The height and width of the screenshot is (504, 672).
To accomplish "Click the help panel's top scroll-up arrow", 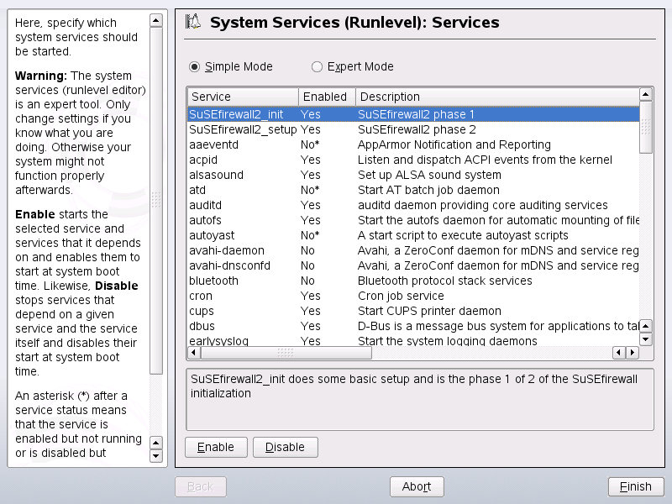I will 155,19.
